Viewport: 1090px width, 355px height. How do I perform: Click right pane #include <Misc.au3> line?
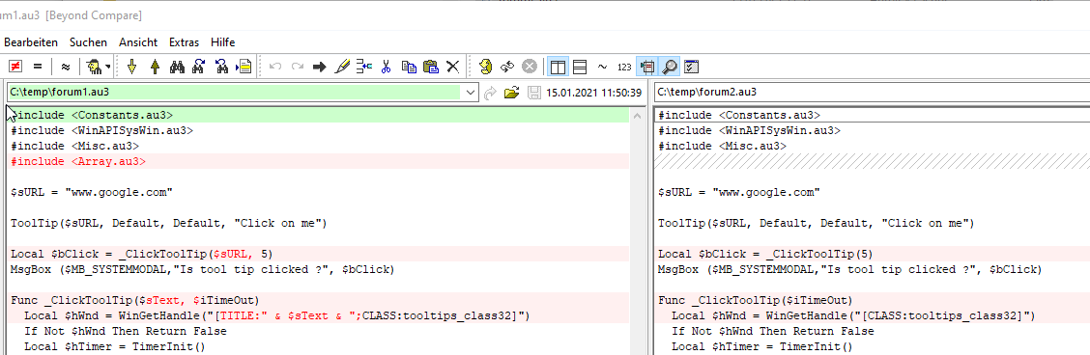(x=874, y=147)
